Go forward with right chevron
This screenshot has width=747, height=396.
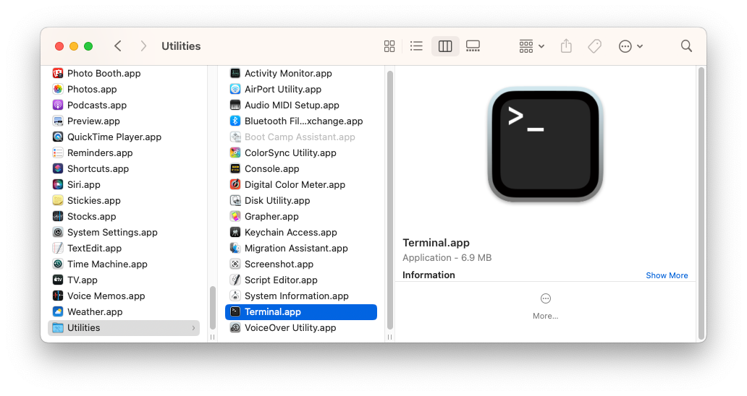tap(143, 46)
